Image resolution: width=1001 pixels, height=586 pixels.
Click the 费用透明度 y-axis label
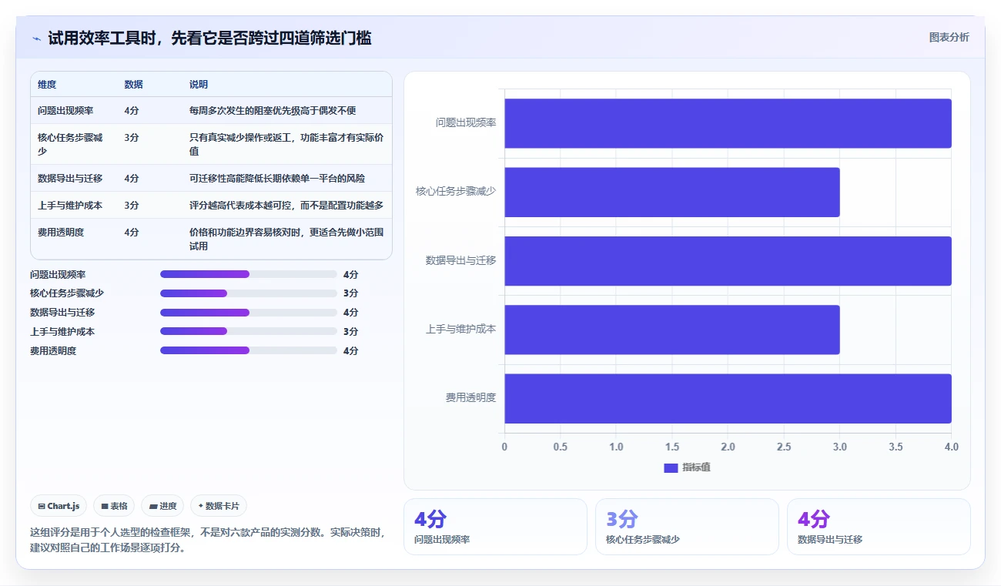(470, 397)
